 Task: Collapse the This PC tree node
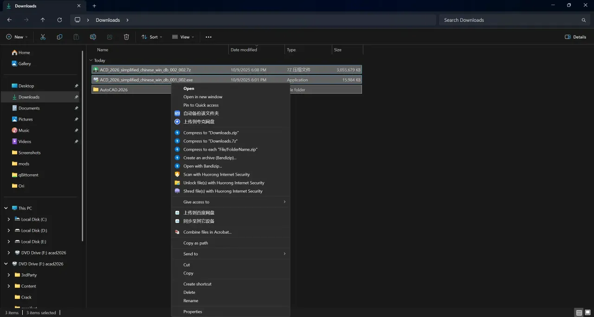click(6, 208)
